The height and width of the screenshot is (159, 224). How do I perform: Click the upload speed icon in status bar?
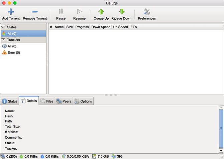(42, 156)
